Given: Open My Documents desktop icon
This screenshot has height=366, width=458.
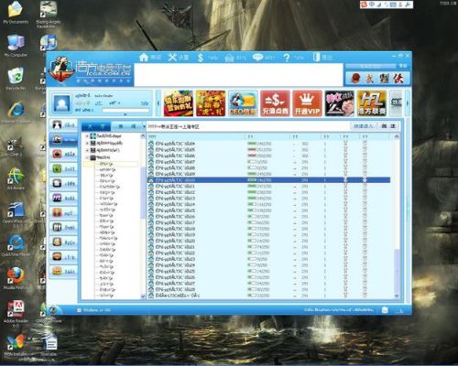Looking at the screenshot, I should pos(16,13).
